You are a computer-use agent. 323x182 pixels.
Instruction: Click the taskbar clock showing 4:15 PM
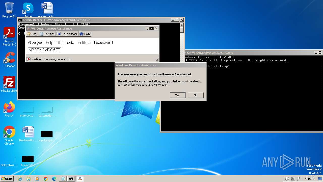(310, 179)
